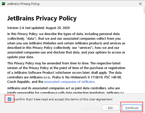Click the paragraph starting 'In this Privacy Policy'
The width and height of the screenshot is (145, 113).
coord(66,45)
